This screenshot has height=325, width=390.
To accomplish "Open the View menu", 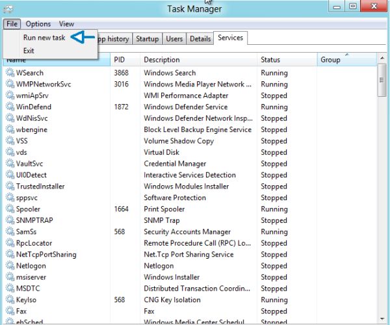I will 66,24.
